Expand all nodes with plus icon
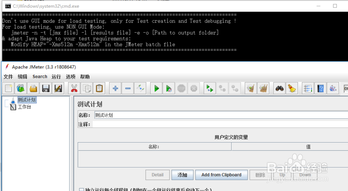 (x=115, y=89)
